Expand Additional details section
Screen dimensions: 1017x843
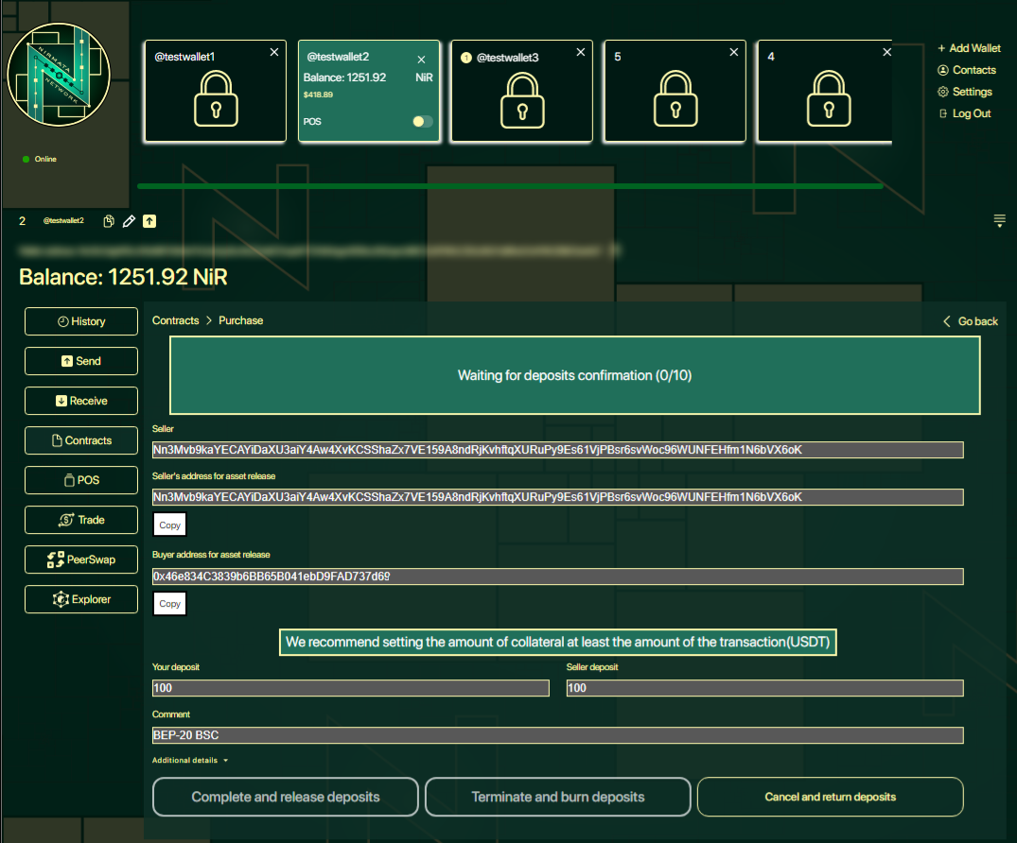point(190,760)
